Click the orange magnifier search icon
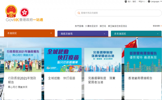Image resolution: width=162 pixels, height=100 pixels. tap(79, 13)
